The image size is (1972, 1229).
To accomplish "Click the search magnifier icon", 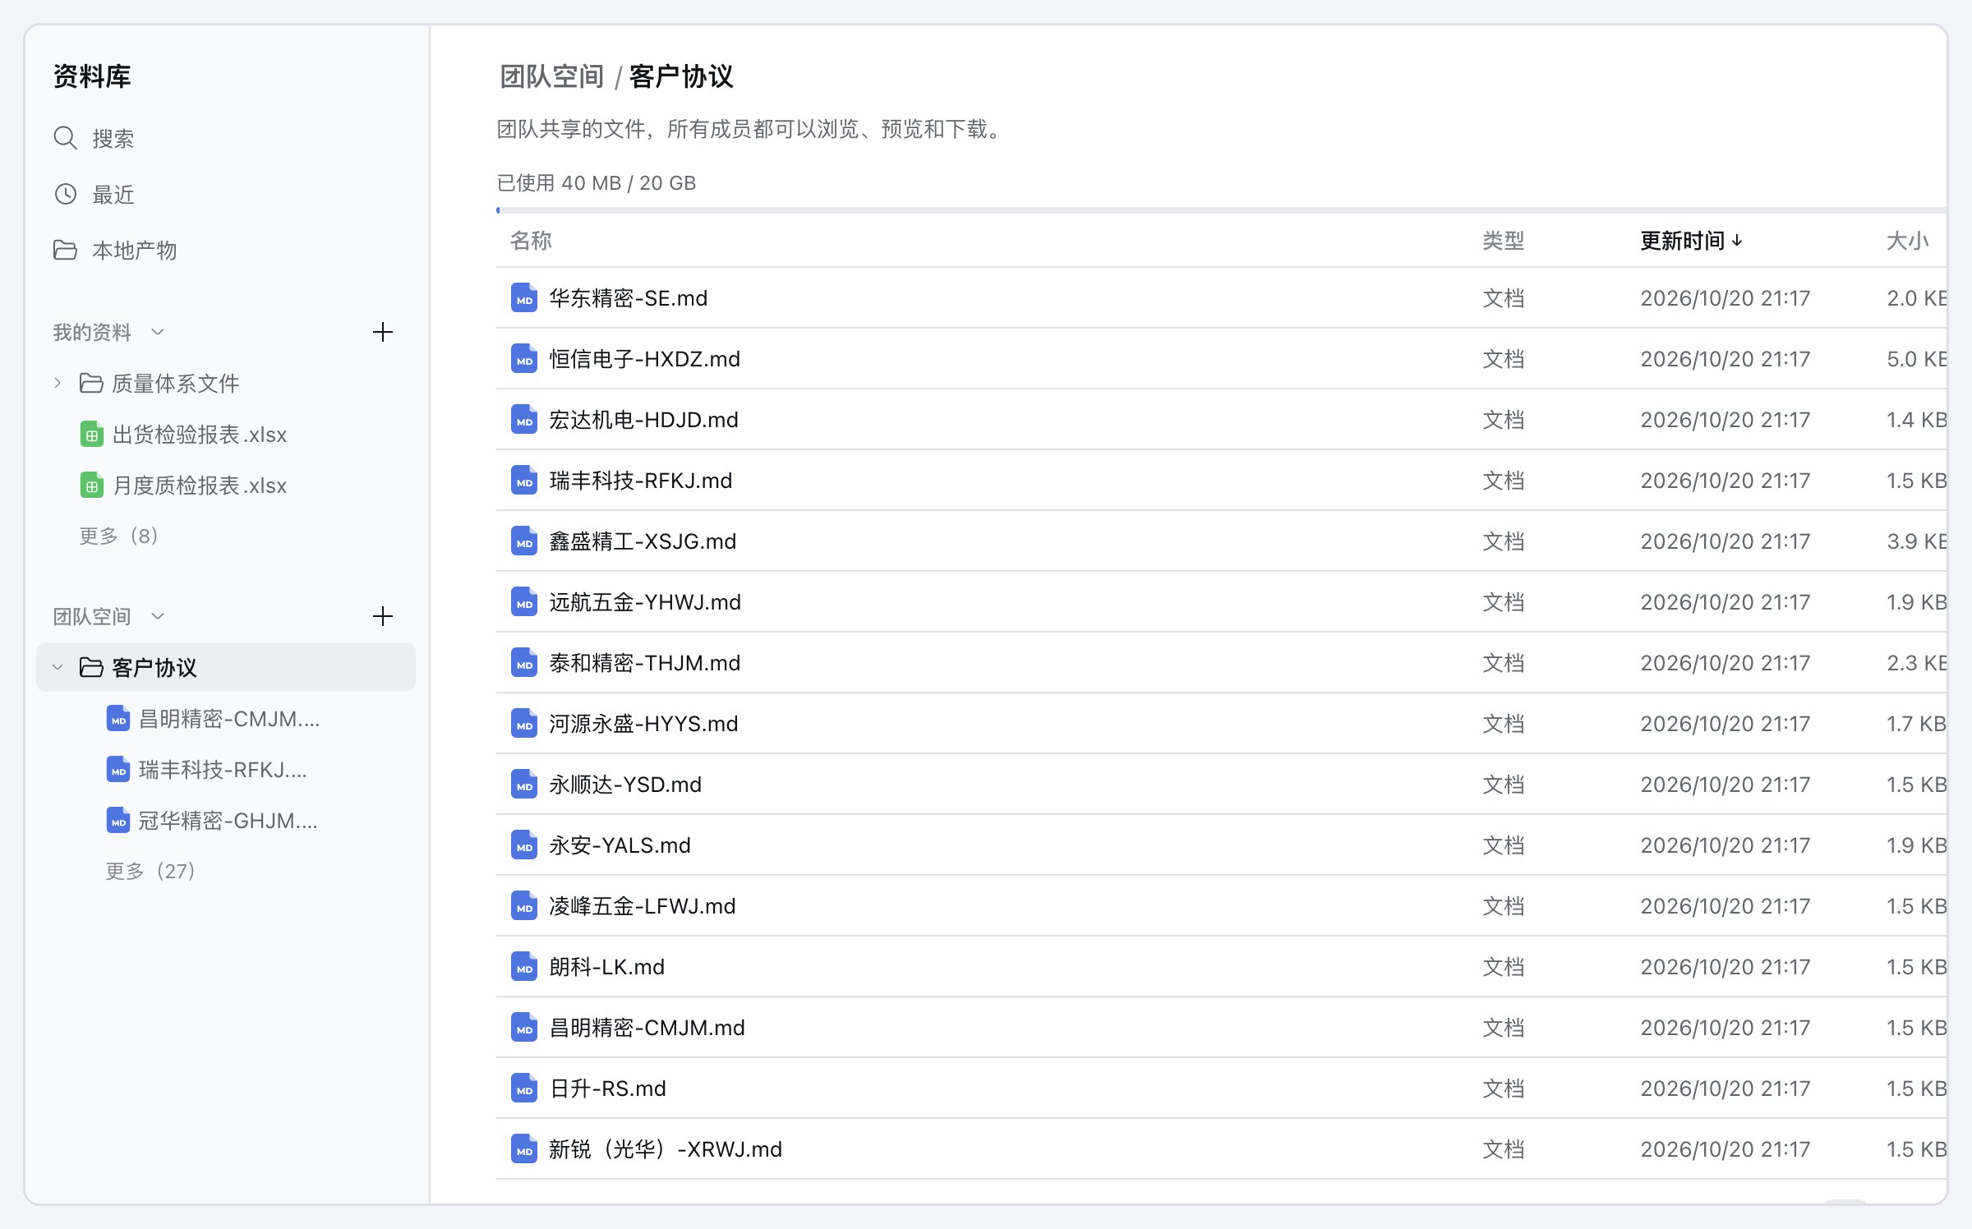I will pos(66,138).
